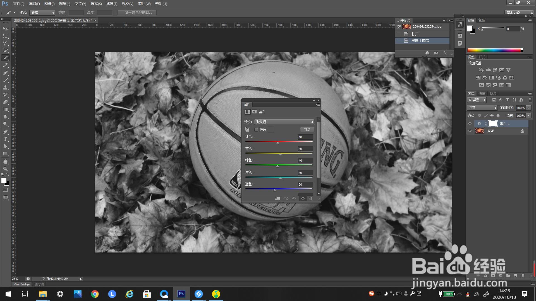The height and width of the screenshot is (301, 536).
Task: Add a Brightness/Contrast adjustment
Action: coord(481,70)
